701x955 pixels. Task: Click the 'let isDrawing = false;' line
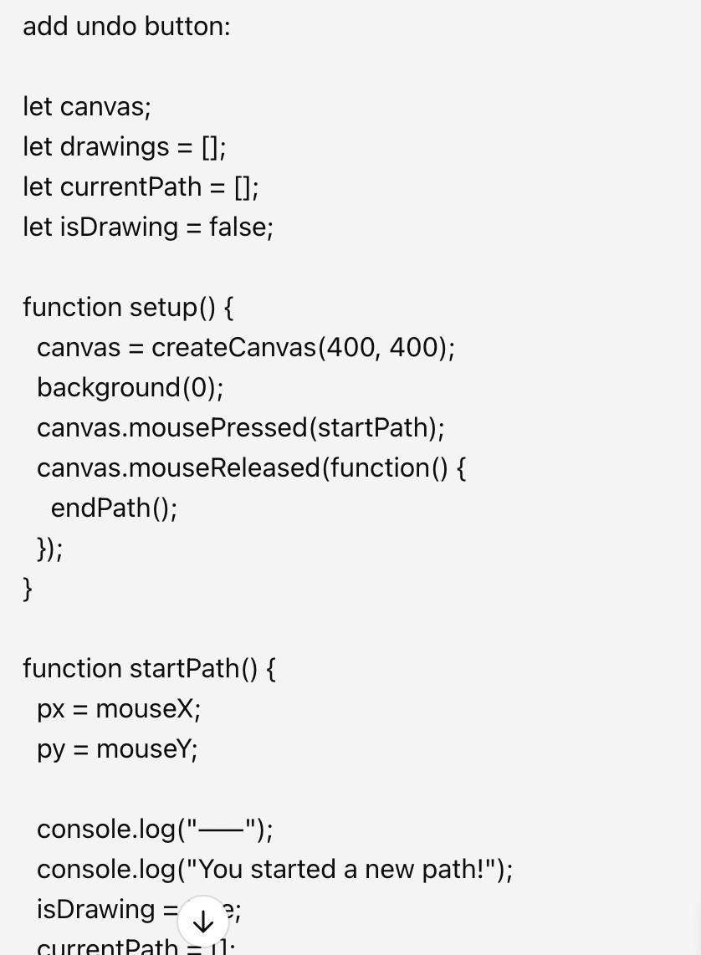(x=148, y=227)
